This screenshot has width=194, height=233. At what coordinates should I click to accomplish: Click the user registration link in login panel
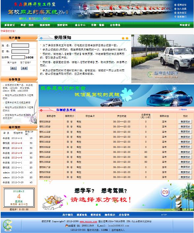(x=12, y=63)
